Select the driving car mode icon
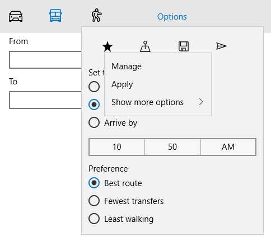The image size is (271, 242). pos(16,16)
